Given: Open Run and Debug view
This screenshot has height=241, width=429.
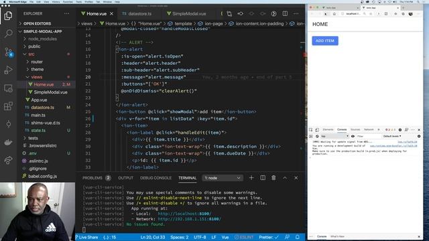Looking at the screenshot, I should pyautogui.click(x=8, y=70).
